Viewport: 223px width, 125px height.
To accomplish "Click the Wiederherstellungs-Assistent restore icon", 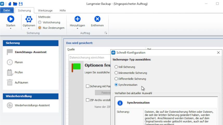I will point(10,105).
